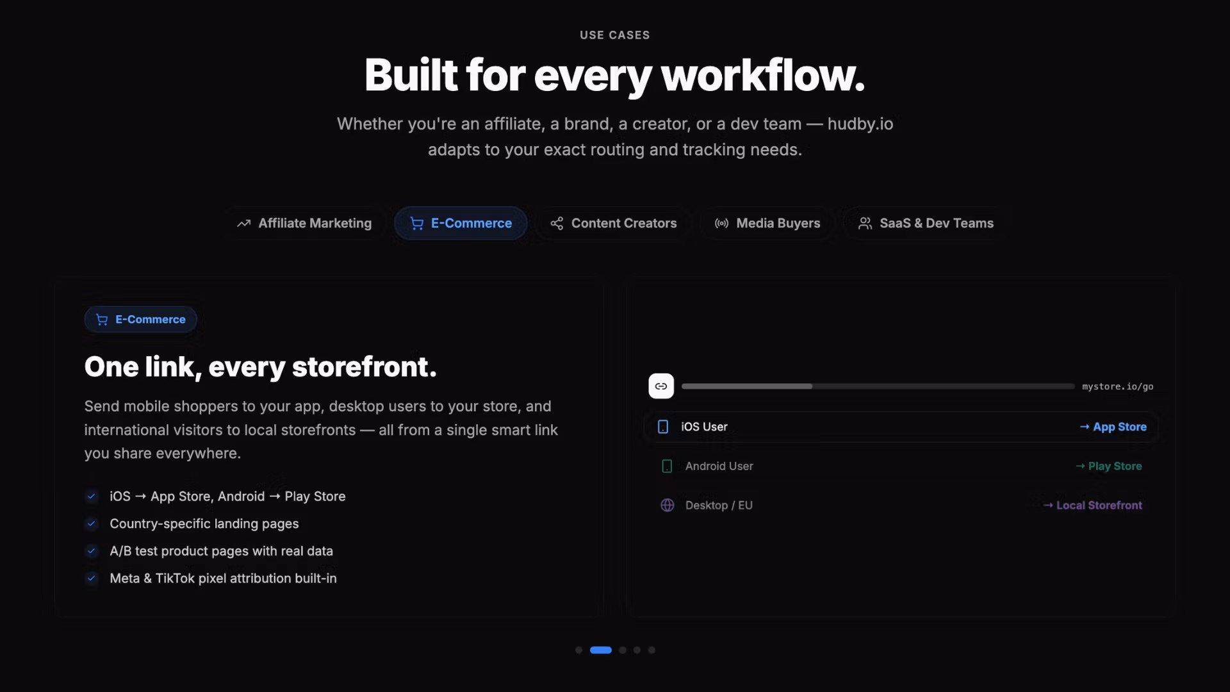Go to the first carousel slide dot

coord(578,650)
